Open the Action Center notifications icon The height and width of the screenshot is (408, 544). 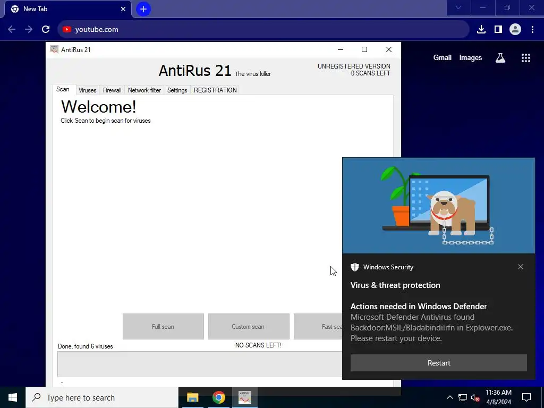tap(526, 397)
